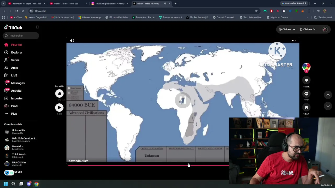This screenshot has width=335, height=188.
Task: Open the boyandautism creator link
Action: tap(79, 161)
